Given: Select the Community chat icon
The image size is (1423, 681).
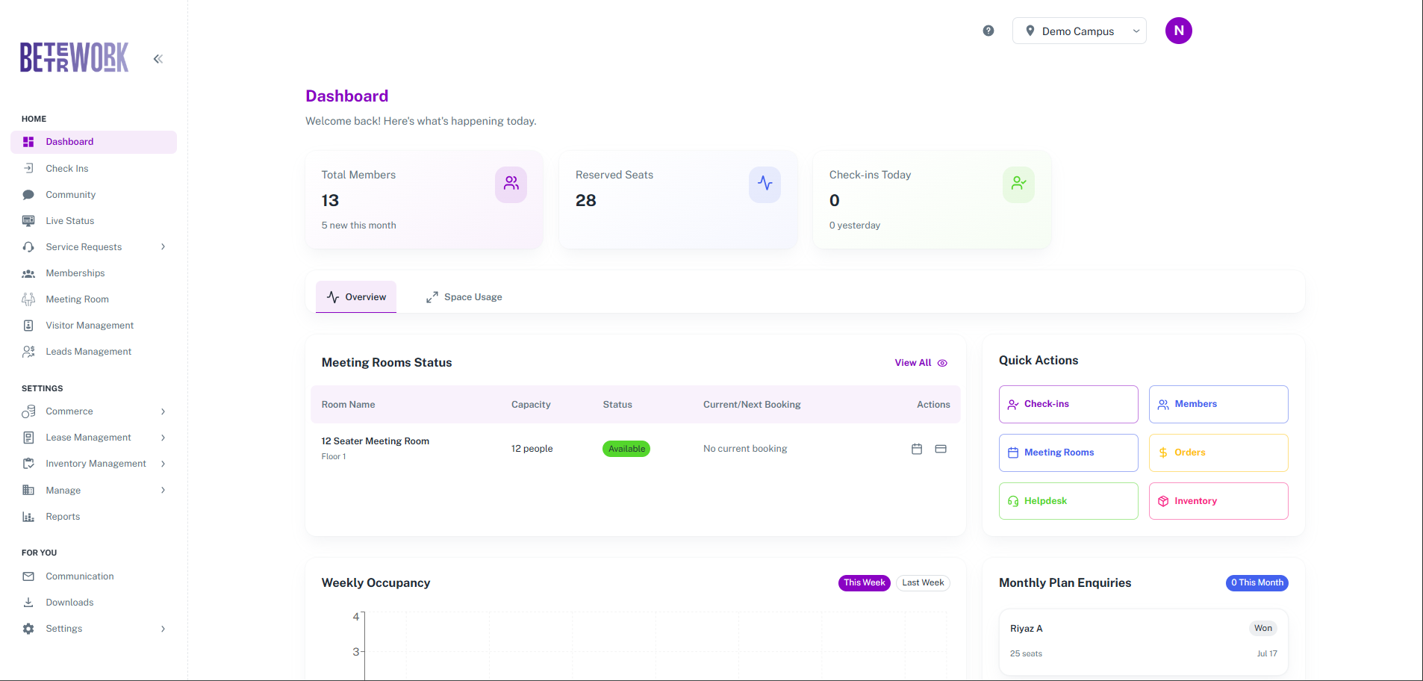Looking at the screenshot, I should tap(28, 194).
